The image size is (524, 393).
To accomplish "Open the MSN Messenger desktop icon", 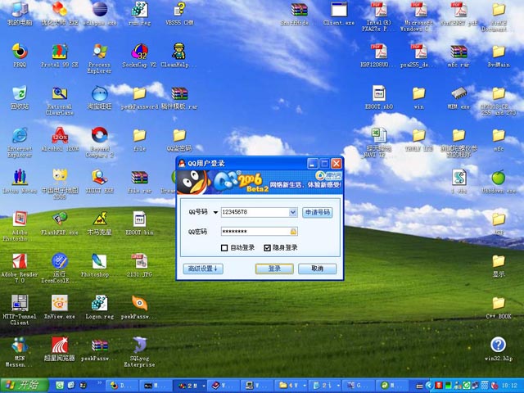I will [20, 346].
